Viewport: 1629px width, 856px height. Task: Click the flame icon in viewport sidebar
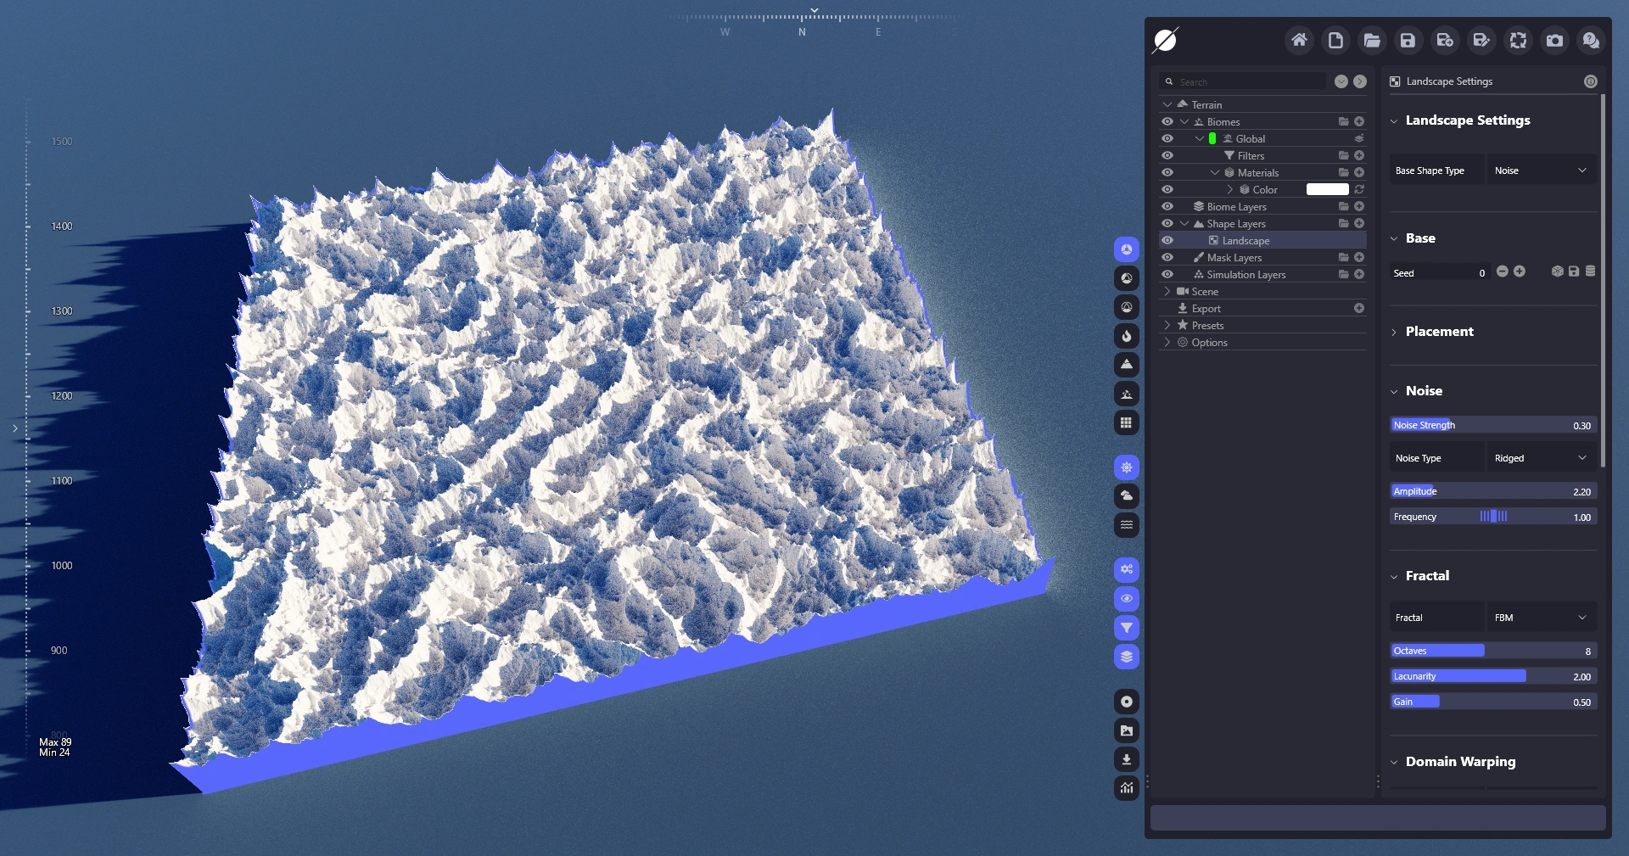click(1126, 336)
